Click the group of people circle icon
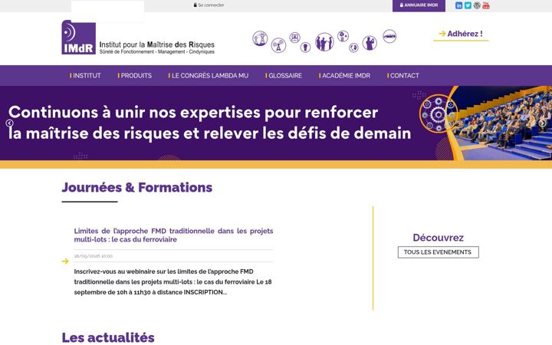 [x=324, y=42]
